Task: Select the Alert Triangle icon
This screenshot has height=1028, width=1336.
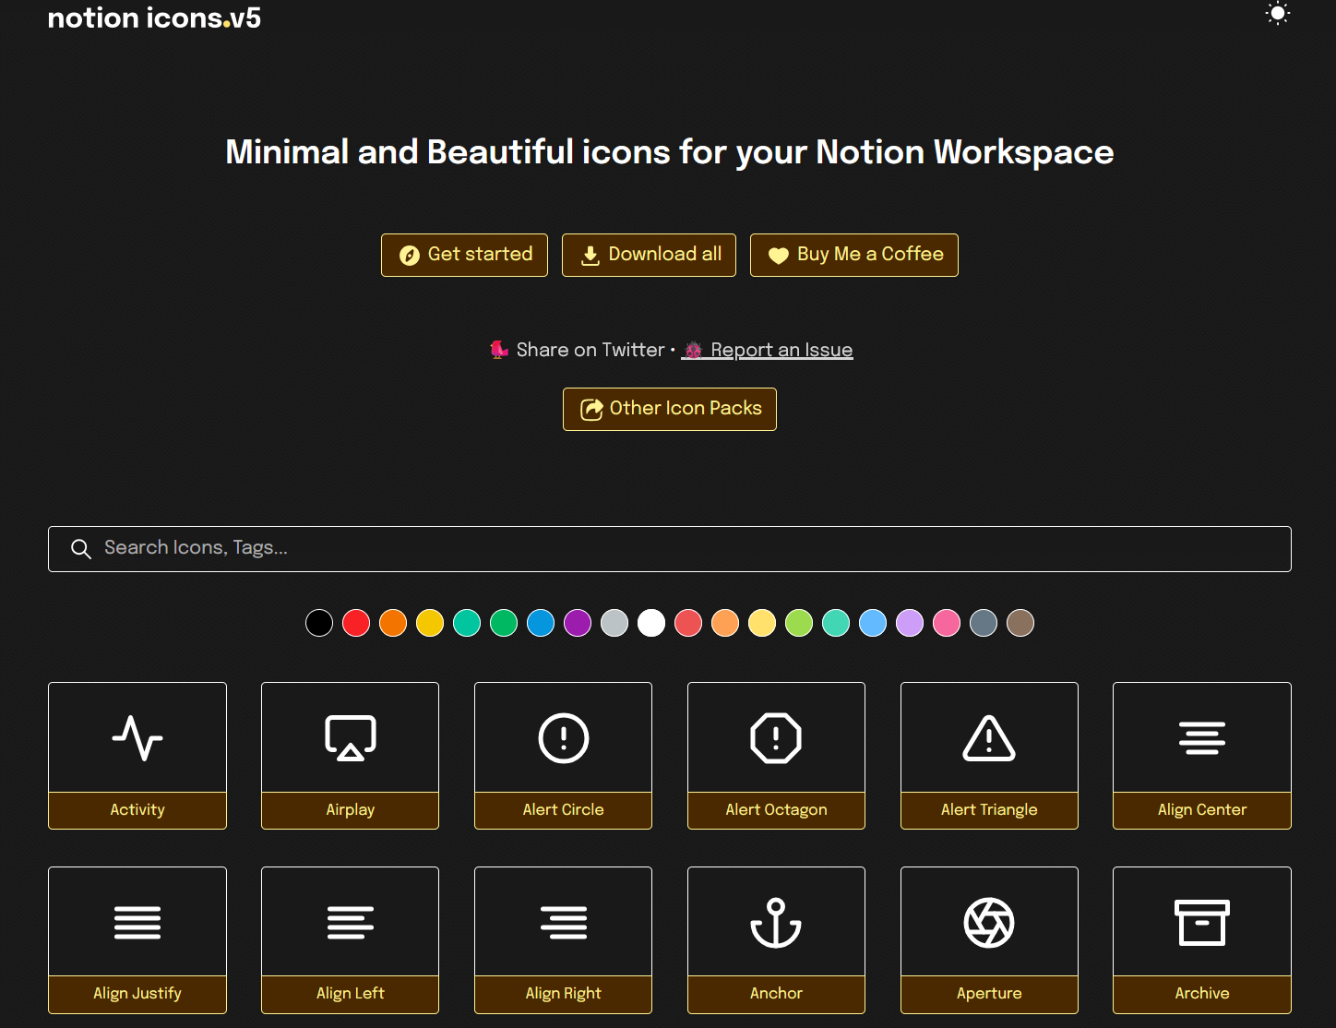Action: tap(989, 756)
